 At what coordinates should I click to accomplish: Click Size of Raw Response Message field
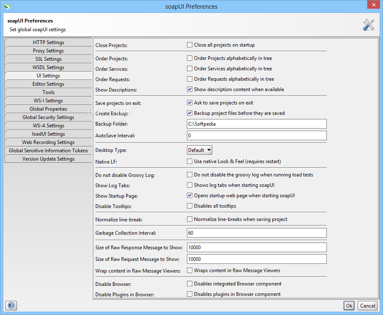click(x=257, y=247)
